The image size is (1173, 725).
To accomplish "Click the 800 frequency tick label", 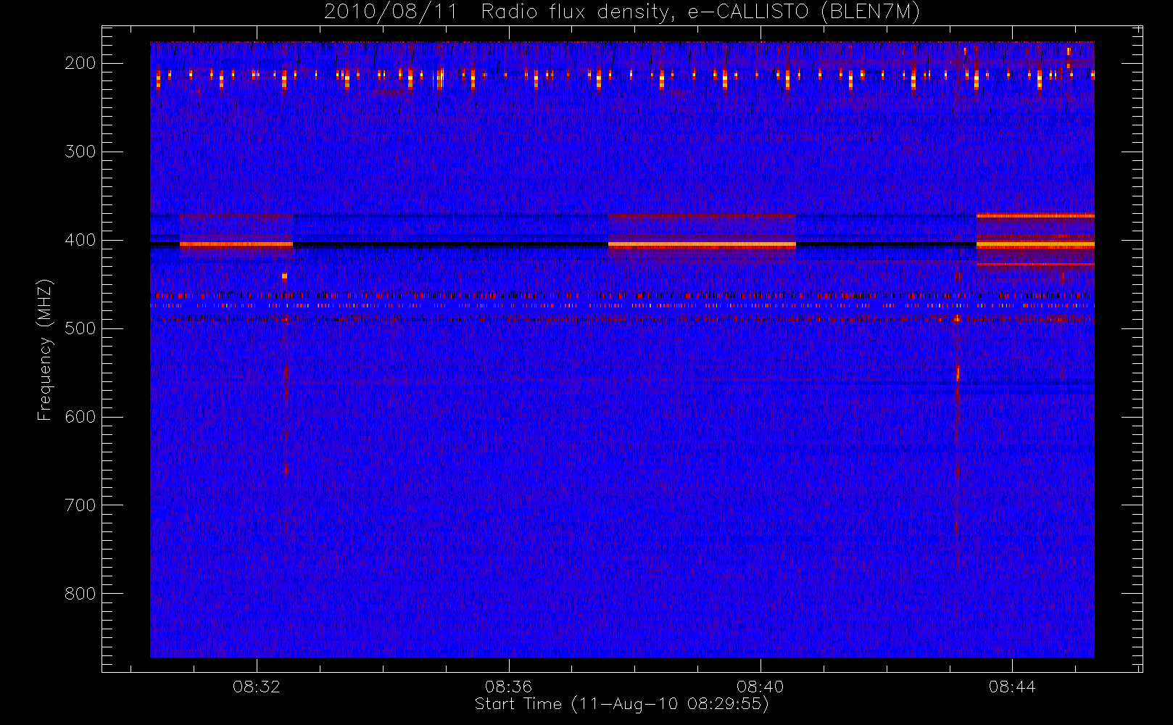I will pyautogui.click(x=80, y=594).
